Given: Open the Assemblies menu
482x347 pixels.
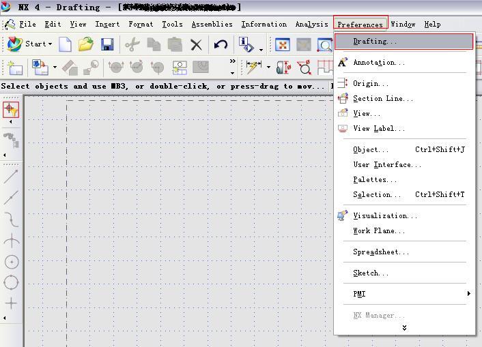Looking at the screenshot, I should pos(212,25).
